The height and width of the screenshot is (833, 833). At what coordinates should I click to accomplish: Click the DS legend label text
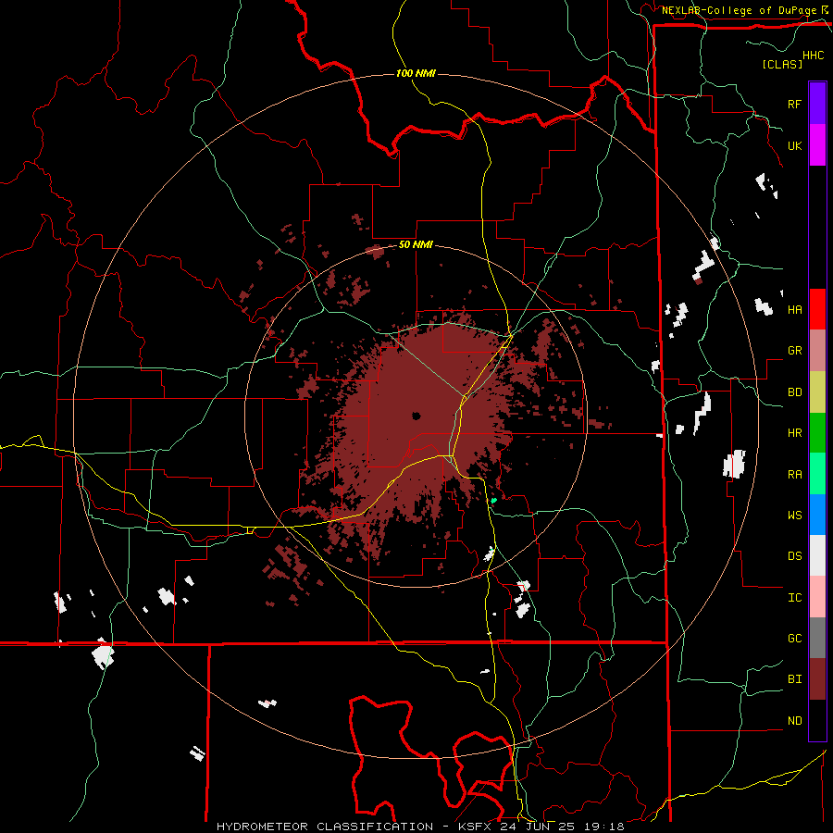pyautogui.click(x=794, y=556)
